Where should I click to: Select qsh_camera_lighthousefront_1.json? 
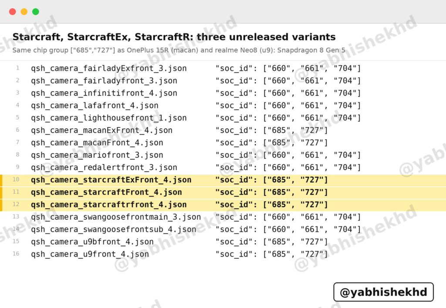coord(109,118)
